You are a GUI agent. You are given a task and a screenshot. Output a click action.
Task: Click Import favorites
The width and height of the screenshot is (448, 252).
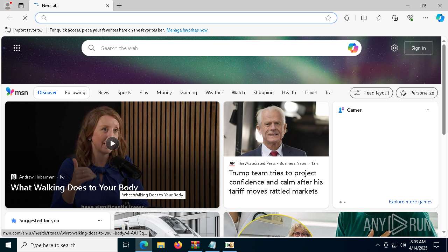pyautogui.click(x=24, y=30)
